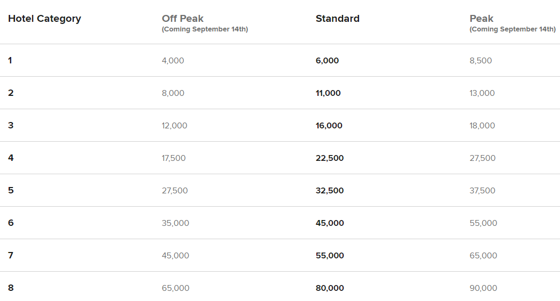Click the 6,000 standard points value
Viewport: 560px width, 301px height.
pyautogui.click(x=327, y=61)
